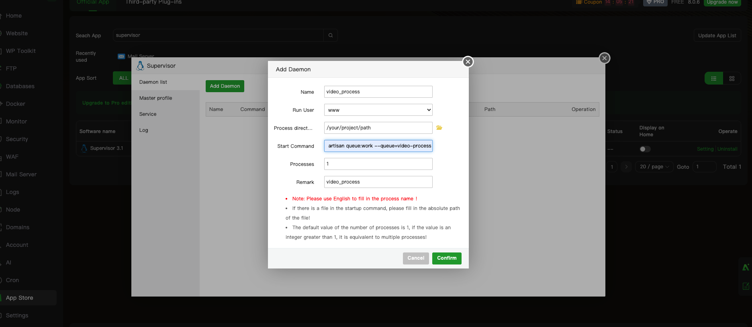The width and height of the screenshot is (752, 327).
Task: Open the Run User dropdown
Action: coord(378,110)
